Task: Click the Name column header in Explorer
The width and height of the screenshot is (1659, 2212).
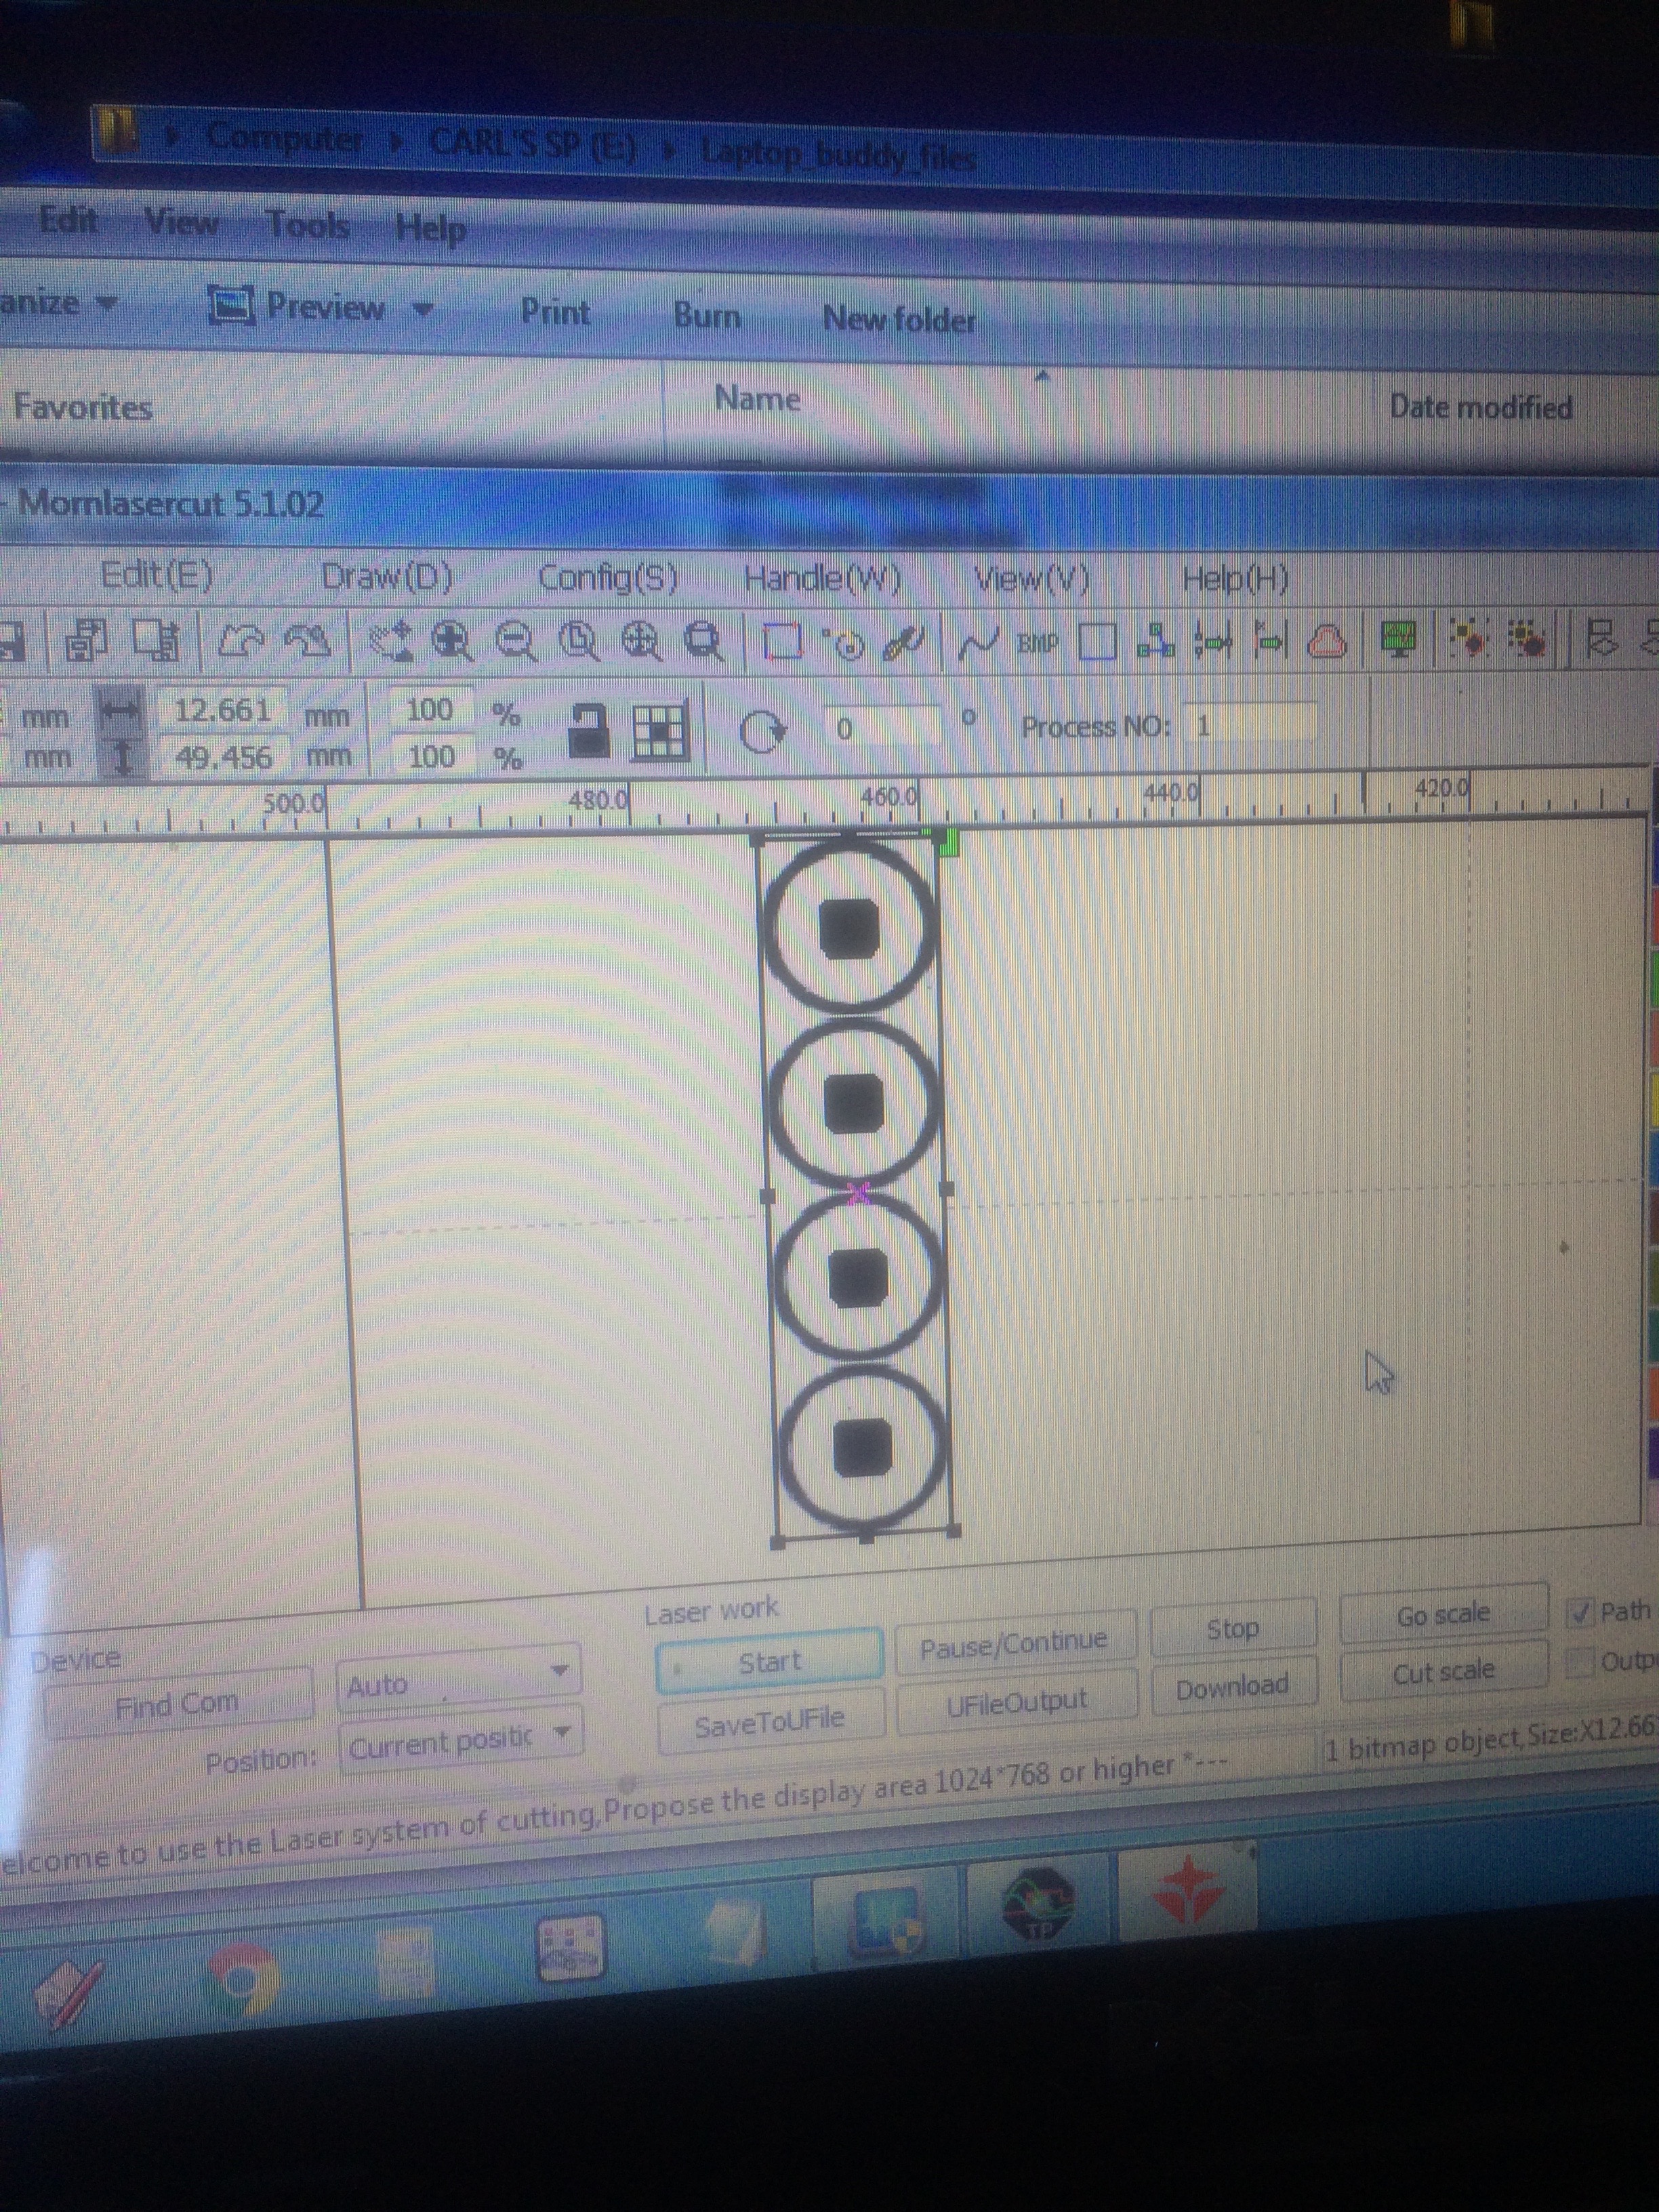Action: (757, 399)
